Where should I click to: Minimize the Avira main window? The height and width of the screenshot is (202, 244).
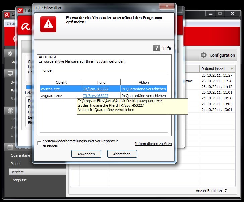tap(211, 14)
